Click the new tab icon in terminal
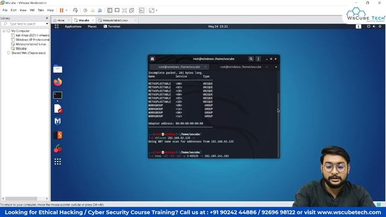 pyautogui.click(x=153, y=59)
